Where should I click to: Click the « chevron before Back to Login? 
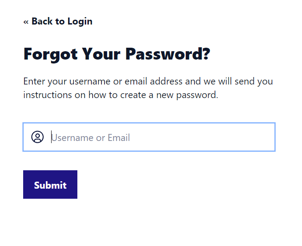(x=26, y=21)
